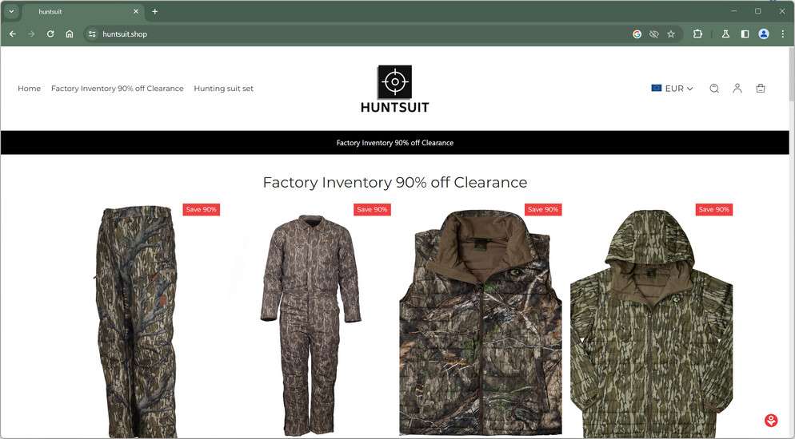Image resolution: width=795 pixels, height=439 pixels.
Task: Expand the EUR currency selector
Action: (x=672, y=89)
